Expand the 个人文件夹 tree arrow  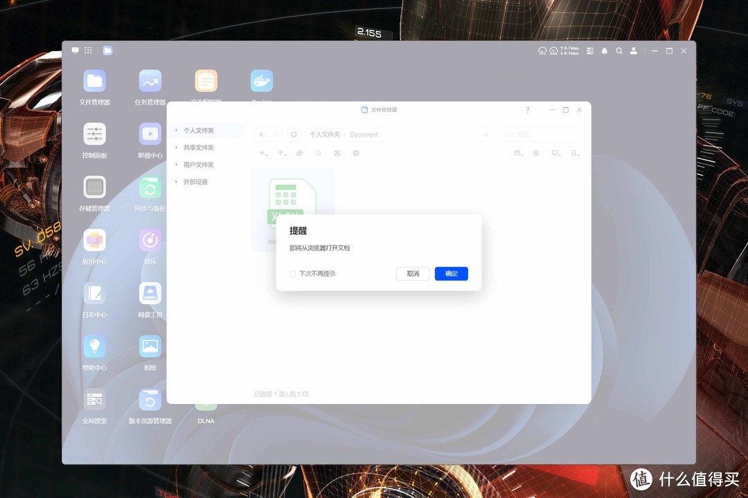177,130
